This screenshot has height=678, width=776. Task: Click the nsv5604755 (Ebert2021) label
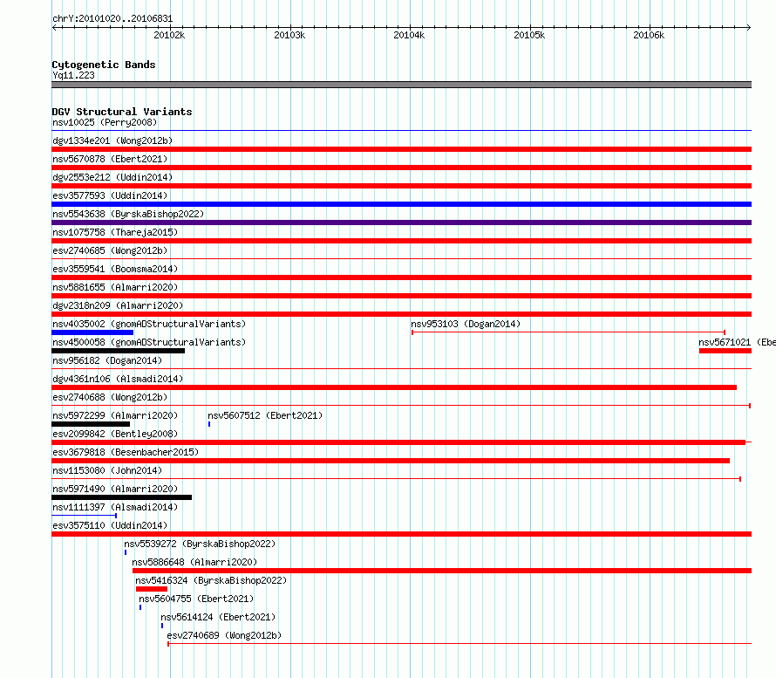(x=196, y=599)
